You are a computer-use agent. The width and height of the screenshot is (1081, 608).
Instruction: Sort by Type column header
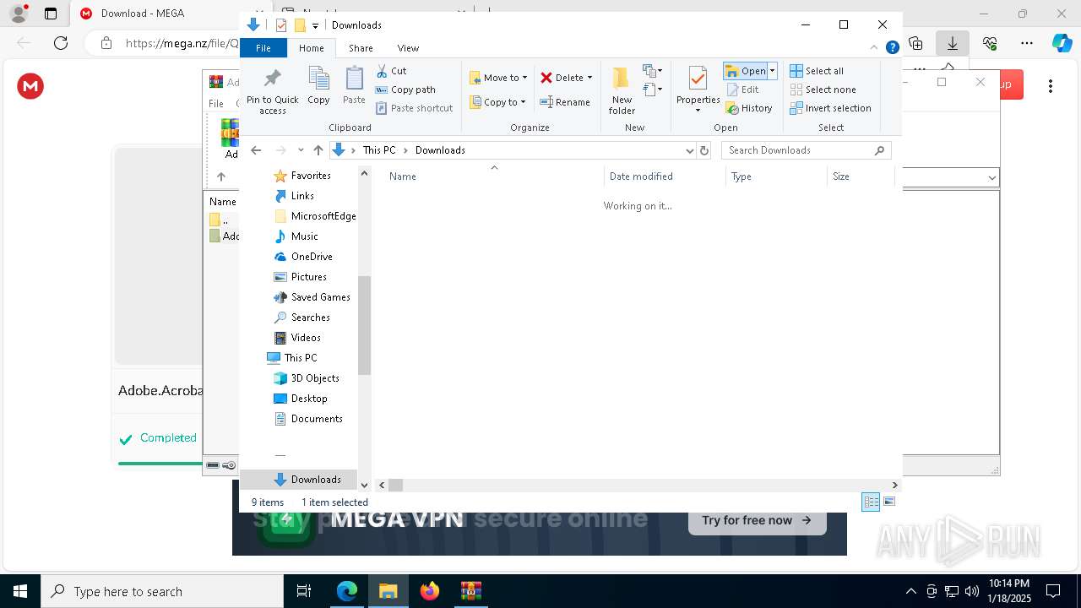[776, 176]
